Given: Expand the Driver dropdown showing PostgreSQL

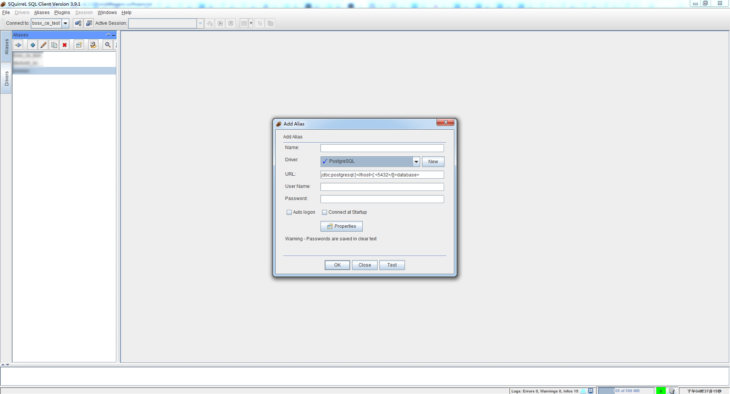Looking at the screenshot, I should coord(416,162).
